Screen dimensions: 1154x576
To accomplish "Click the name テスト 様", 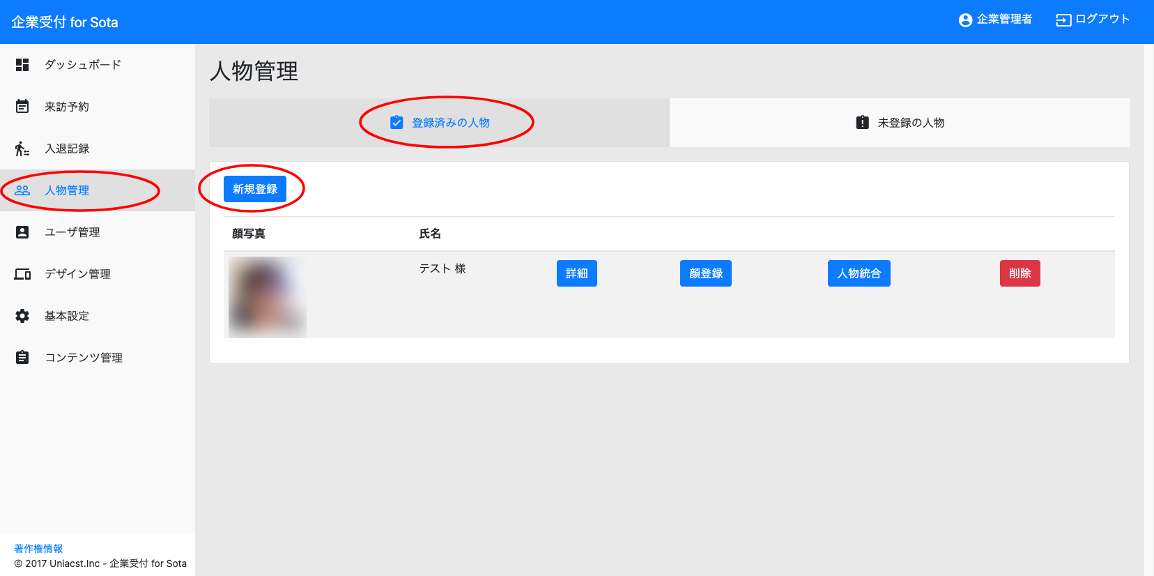I will pyautogui.click(x=443, y=268).
